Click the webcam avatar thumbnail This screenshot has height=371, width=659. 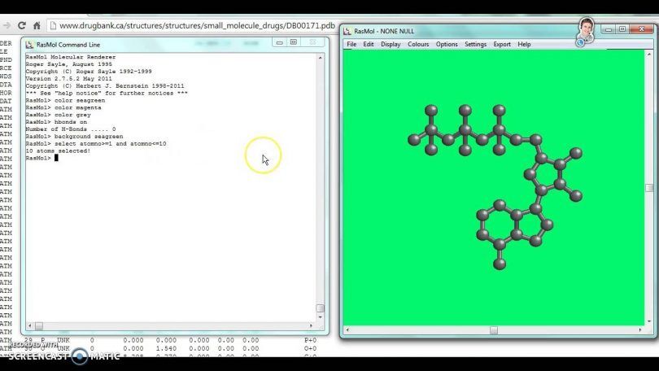tap(586, 30)
